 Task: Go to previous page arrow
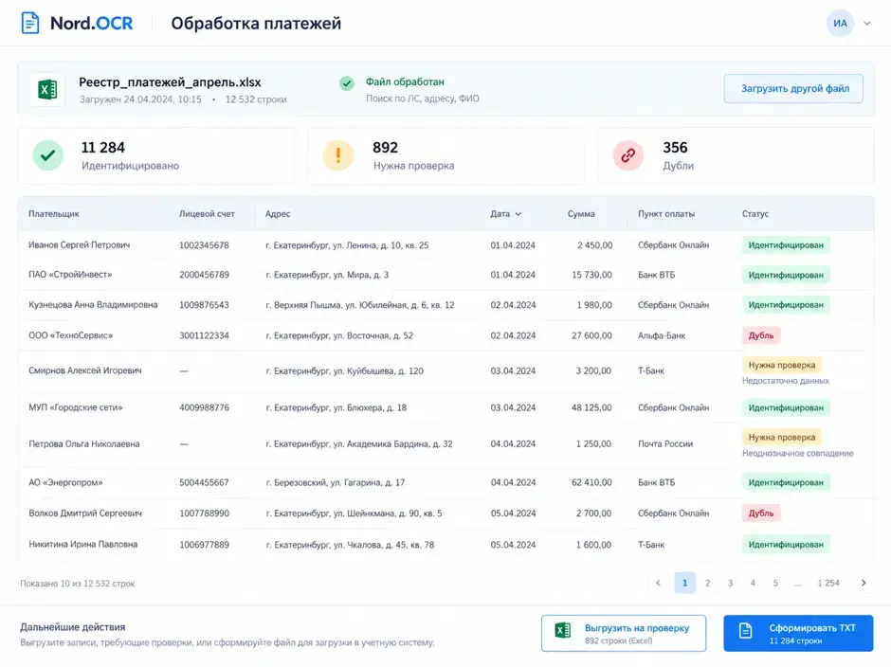point(658,583)
